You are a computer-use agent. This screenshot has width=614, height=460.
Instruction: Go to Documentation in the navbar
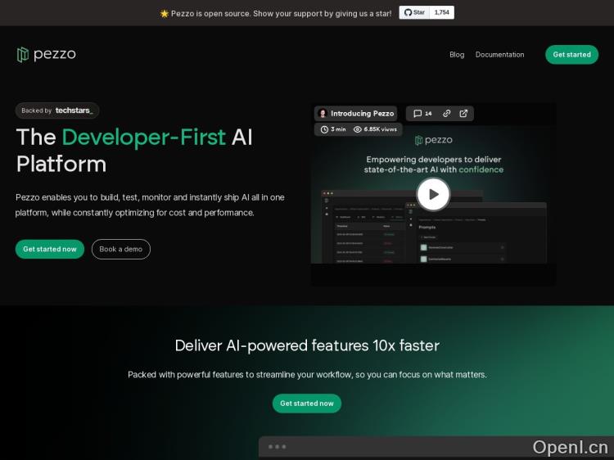point(499,55)
